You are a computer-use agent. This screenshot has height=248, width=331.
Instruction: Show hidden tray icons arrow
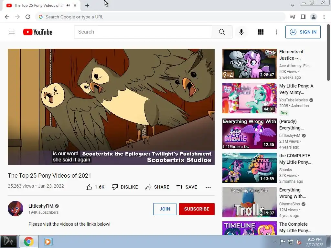point(275,242)
